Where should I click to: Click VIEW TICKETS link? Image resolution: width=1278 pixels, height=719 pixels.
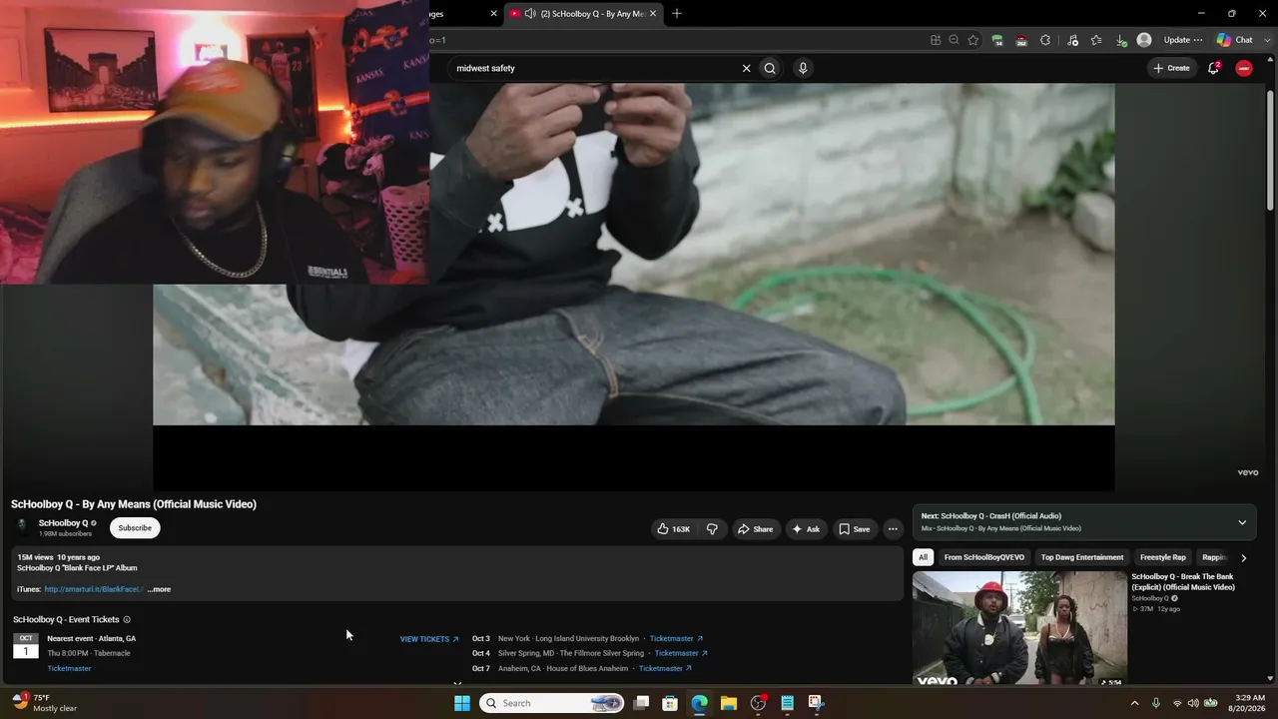pyautogui.click(x=429, y=639)
